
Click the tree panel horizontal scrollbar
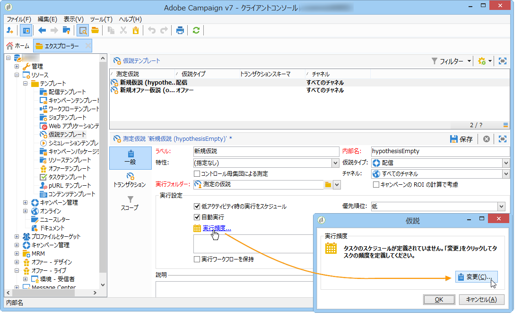click(43, 293)
